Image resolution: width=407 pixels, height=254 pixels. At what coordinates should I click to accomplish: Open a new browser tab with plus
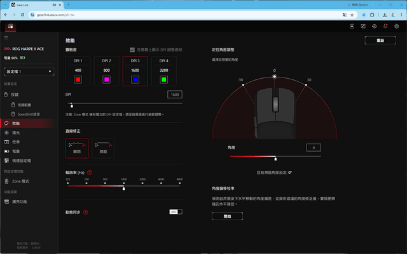68,4
